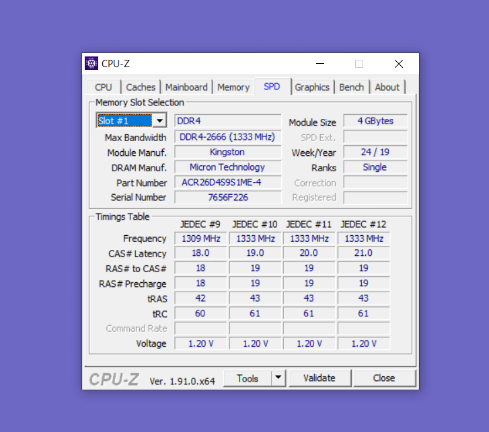Click the 24 / 19 week/year value
Image resolution: width=489 pixels, height=432 pixels.
click(x=375, y=152)
